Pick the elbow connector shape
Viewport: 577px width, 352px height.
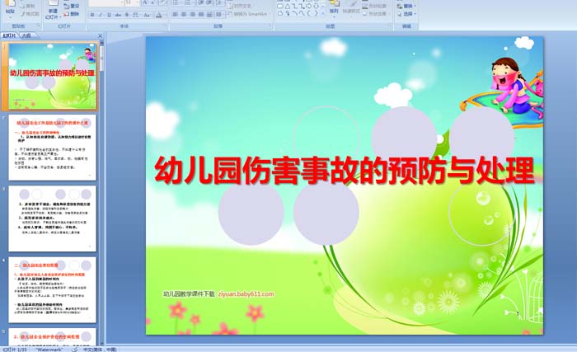(x=295, y=7)
